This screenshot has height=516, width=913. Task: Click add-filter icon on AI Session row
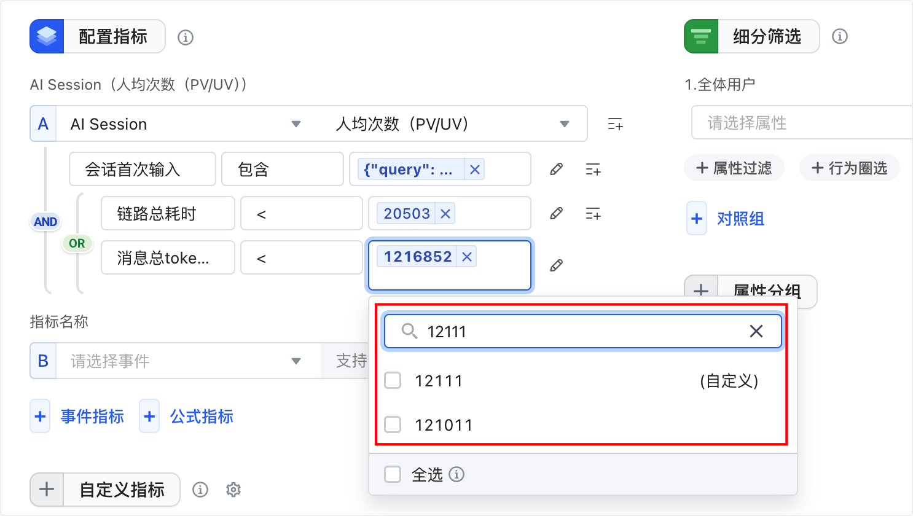(615, 124)
